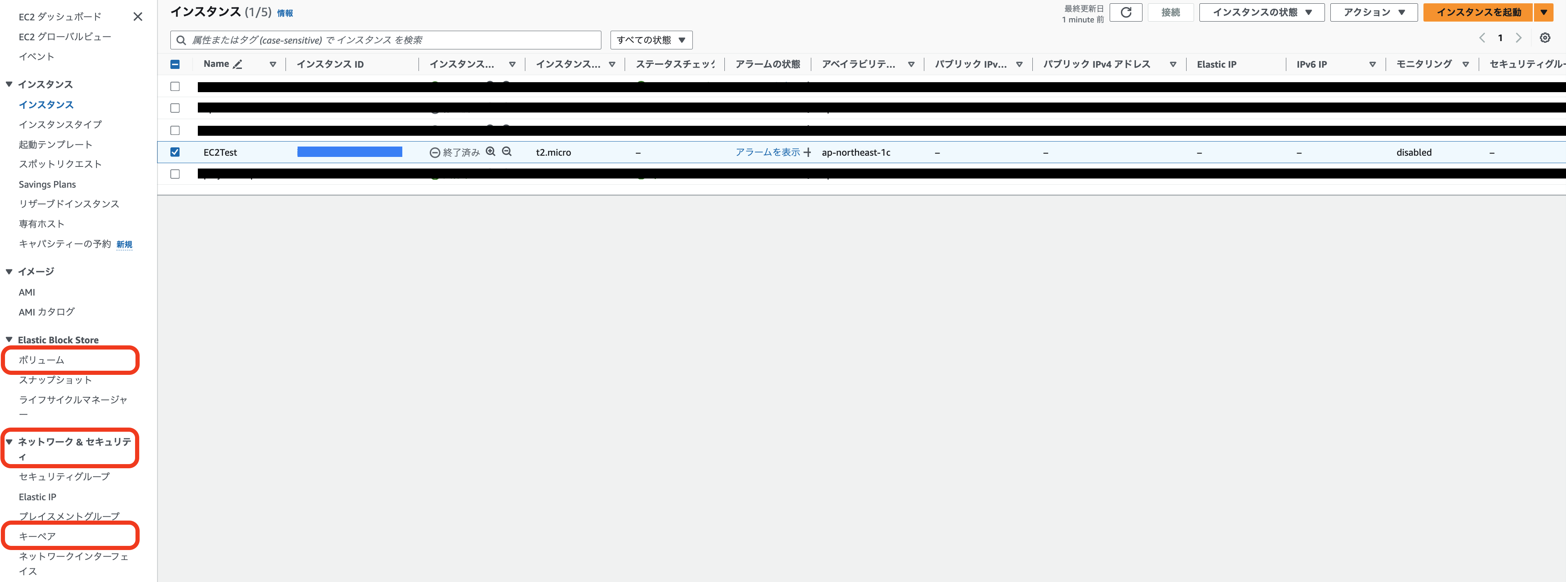
Task: Open the すべての状態 filter dropdown
Action: 651,39
